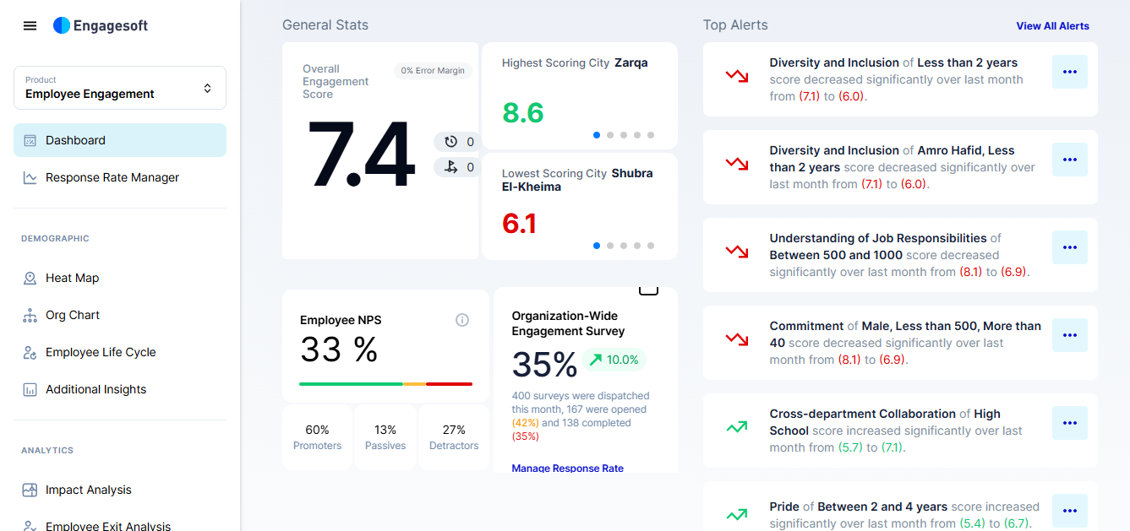Screen dimensions: 1130x531
Task: Select last dot in Lowest Scoring City carousel
Action: [x=651, y=246]
